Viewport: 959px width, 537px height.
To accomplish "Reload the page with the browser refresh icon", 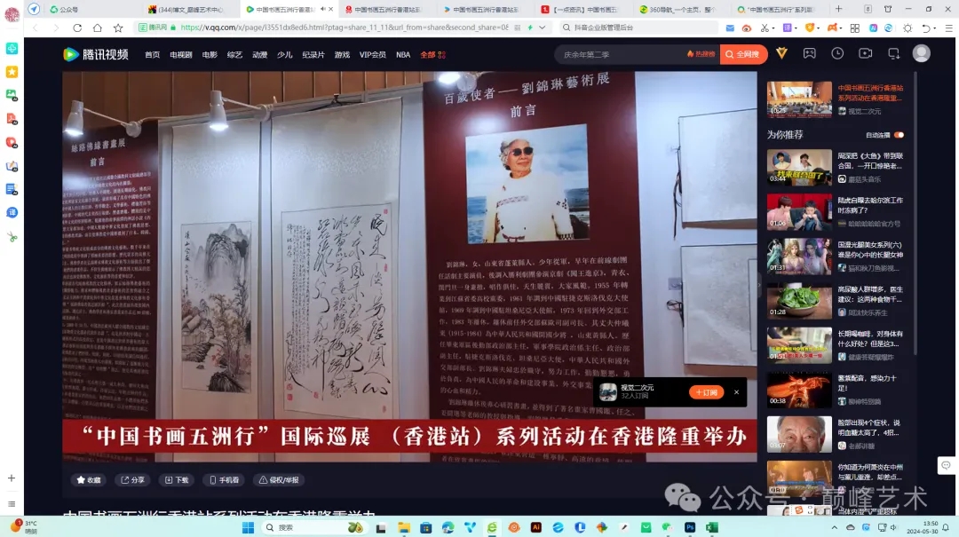I will 77,28.
